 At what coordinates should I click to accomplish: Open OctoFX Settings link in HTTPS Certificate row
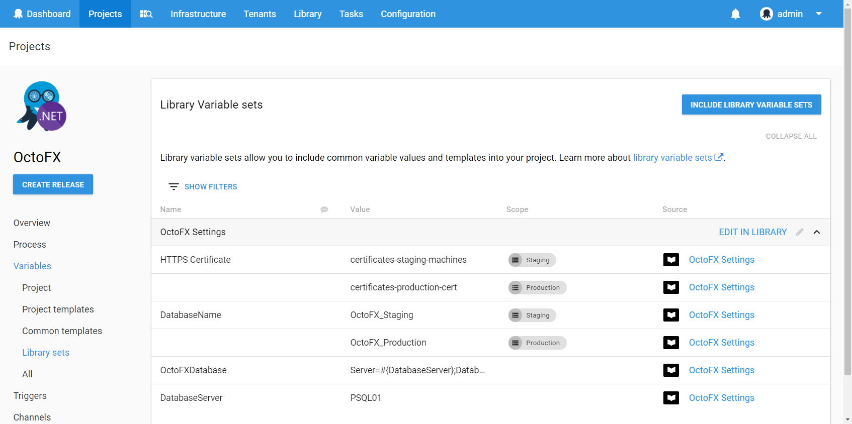[722, 260]
